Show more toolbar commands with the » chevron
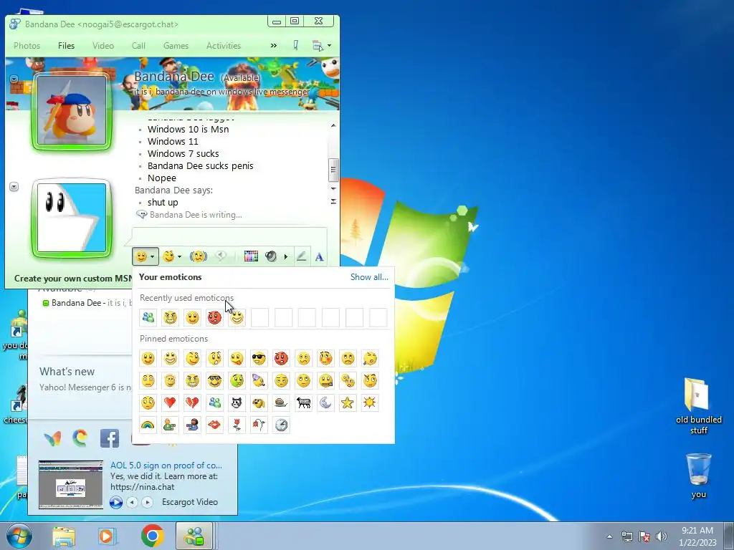 pos(273,45)
